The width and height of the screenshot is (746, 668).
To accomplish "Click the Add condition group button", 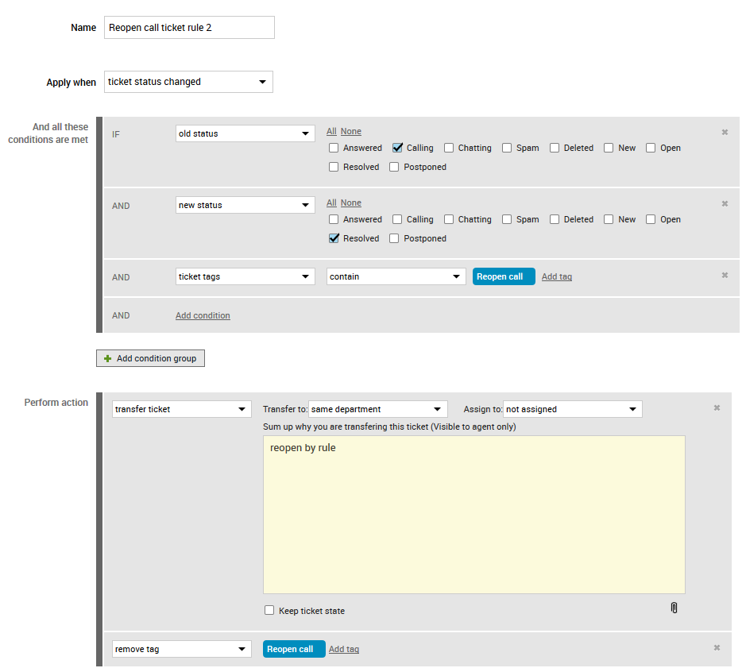I will pyautogui.click(x=150, y=358).
